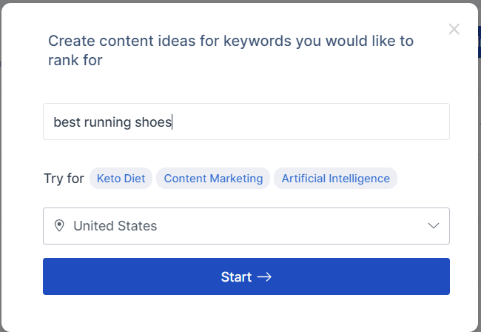Click the "United States" country text
Screen dimensions: 481x332
115,225
